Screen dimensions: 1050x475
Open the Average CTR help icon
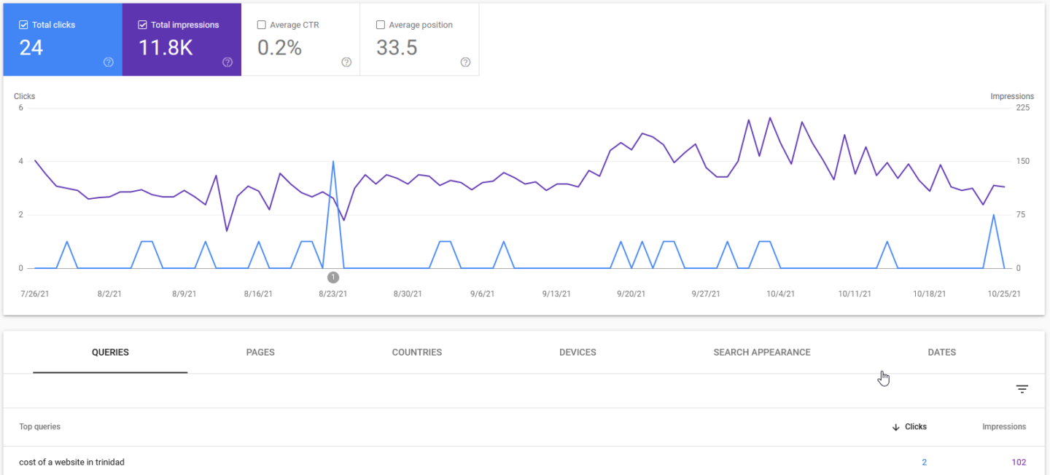point(346,63)
